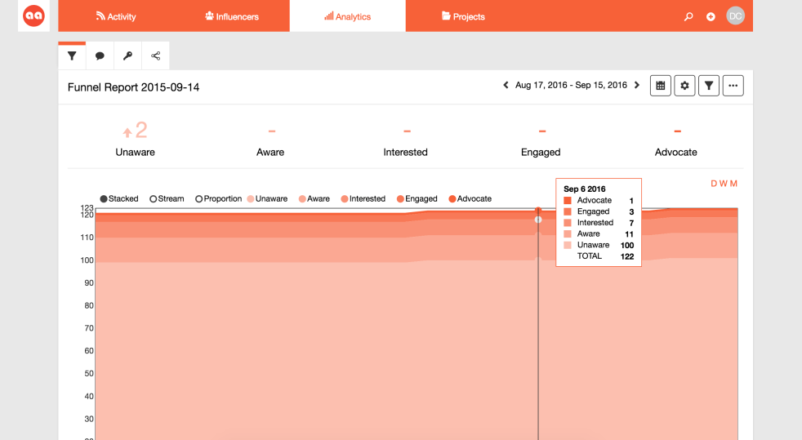The image size is (802, 440).
Task: Click the Interested funnel stage summary
Action: click(x=406, y=139)
